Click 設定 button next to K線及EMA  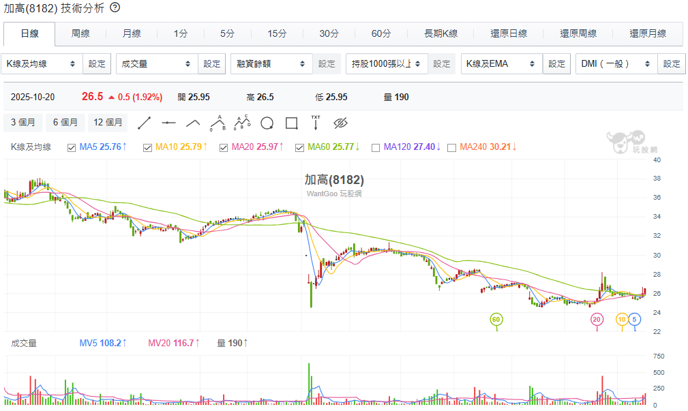pos(556,64)
